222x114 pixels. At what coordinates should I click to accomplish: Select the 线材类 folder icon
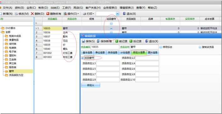7,44
